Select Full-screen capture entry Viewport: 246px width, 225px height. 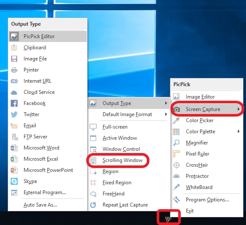click(x=129, y=127)
